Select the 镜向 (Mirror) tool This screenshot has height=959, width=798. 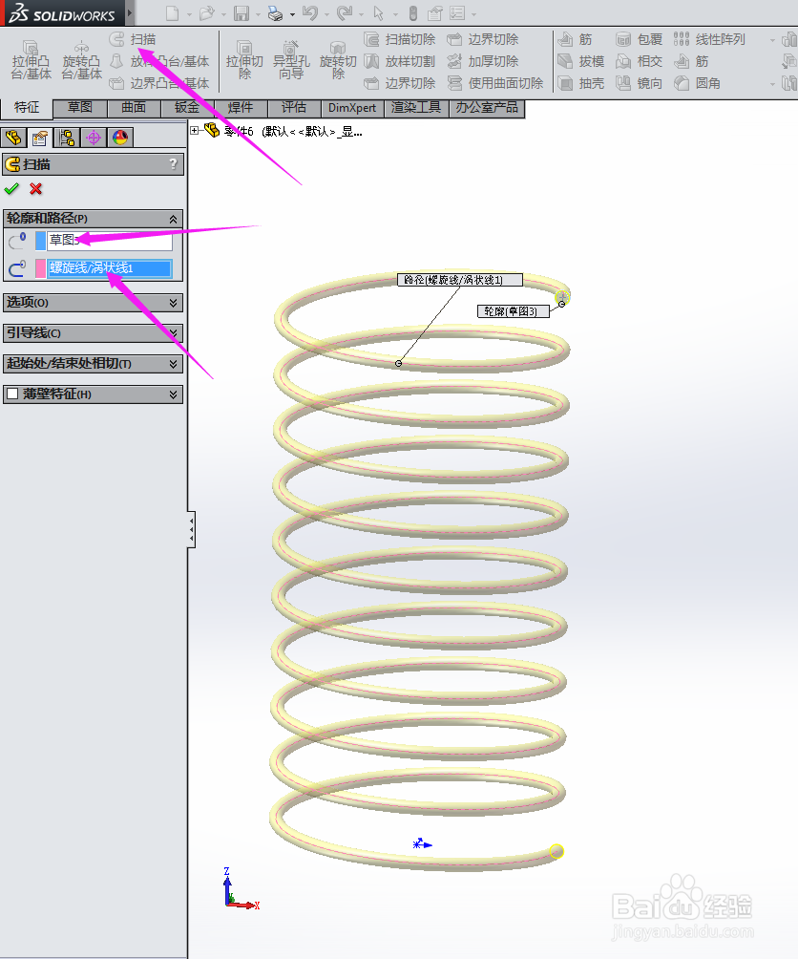coord(650,83)
